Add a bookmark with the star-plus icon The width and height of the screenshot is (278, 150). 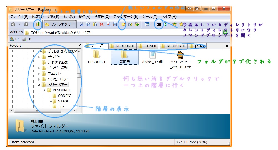[x=174, y=24]
